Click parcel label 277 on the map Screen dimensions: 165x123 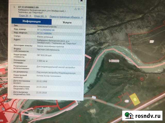[x=151, y=41]
